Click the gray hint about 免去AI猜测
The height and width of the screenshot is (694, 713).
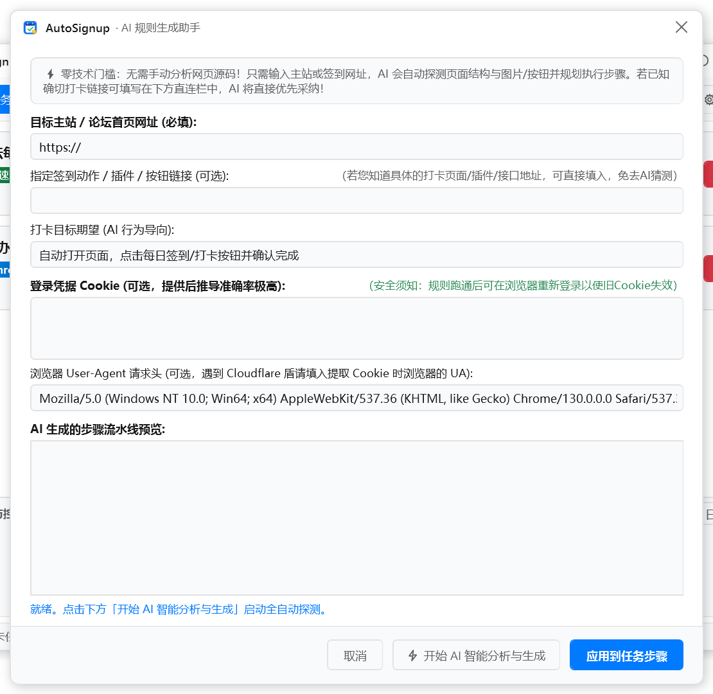pyautogui.click(x=510, y=175)
